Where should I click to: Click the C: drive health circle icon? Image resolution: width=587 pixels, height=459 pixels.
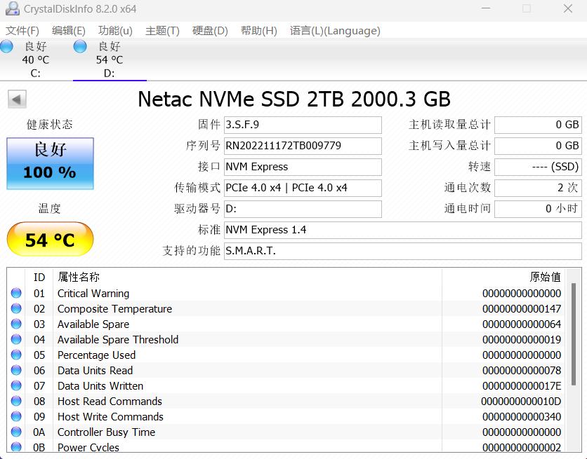click(x=6, y=46)
